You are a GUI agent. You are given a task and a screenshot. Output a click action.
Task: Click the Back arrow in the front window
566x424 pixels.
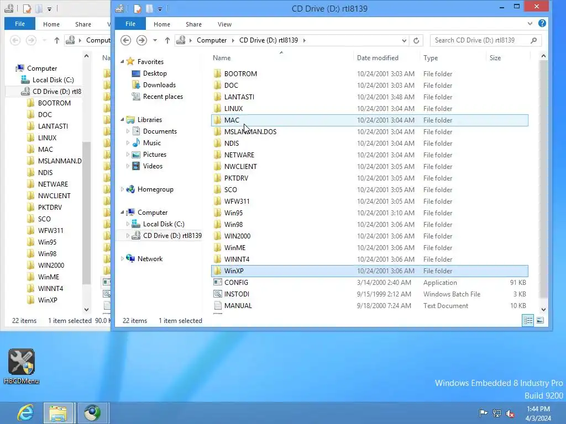[x=125, y=40]
